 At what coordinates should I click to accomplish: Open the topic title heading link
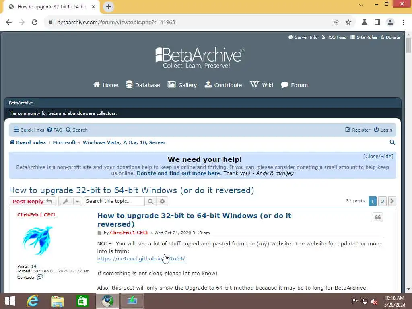(x=132, y=190)
